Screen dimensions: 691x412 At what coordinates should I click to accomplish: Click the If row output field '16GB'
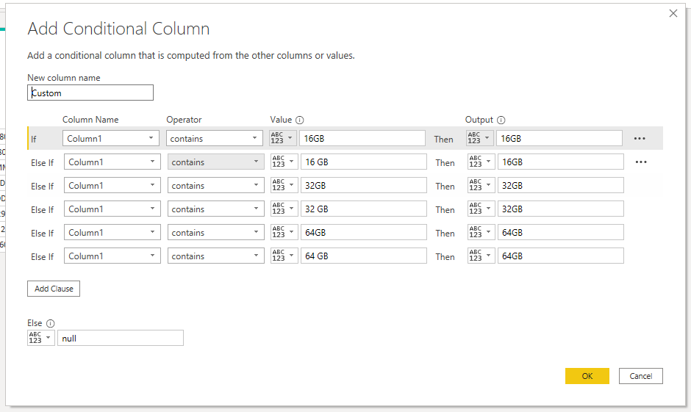pos(559,138)
